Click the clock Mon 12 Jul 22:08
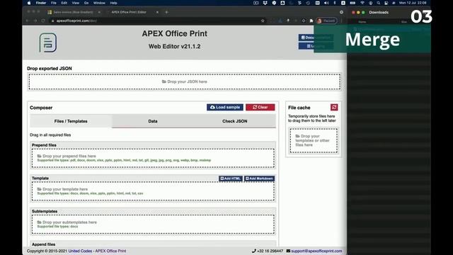 [x=413, y=3]
